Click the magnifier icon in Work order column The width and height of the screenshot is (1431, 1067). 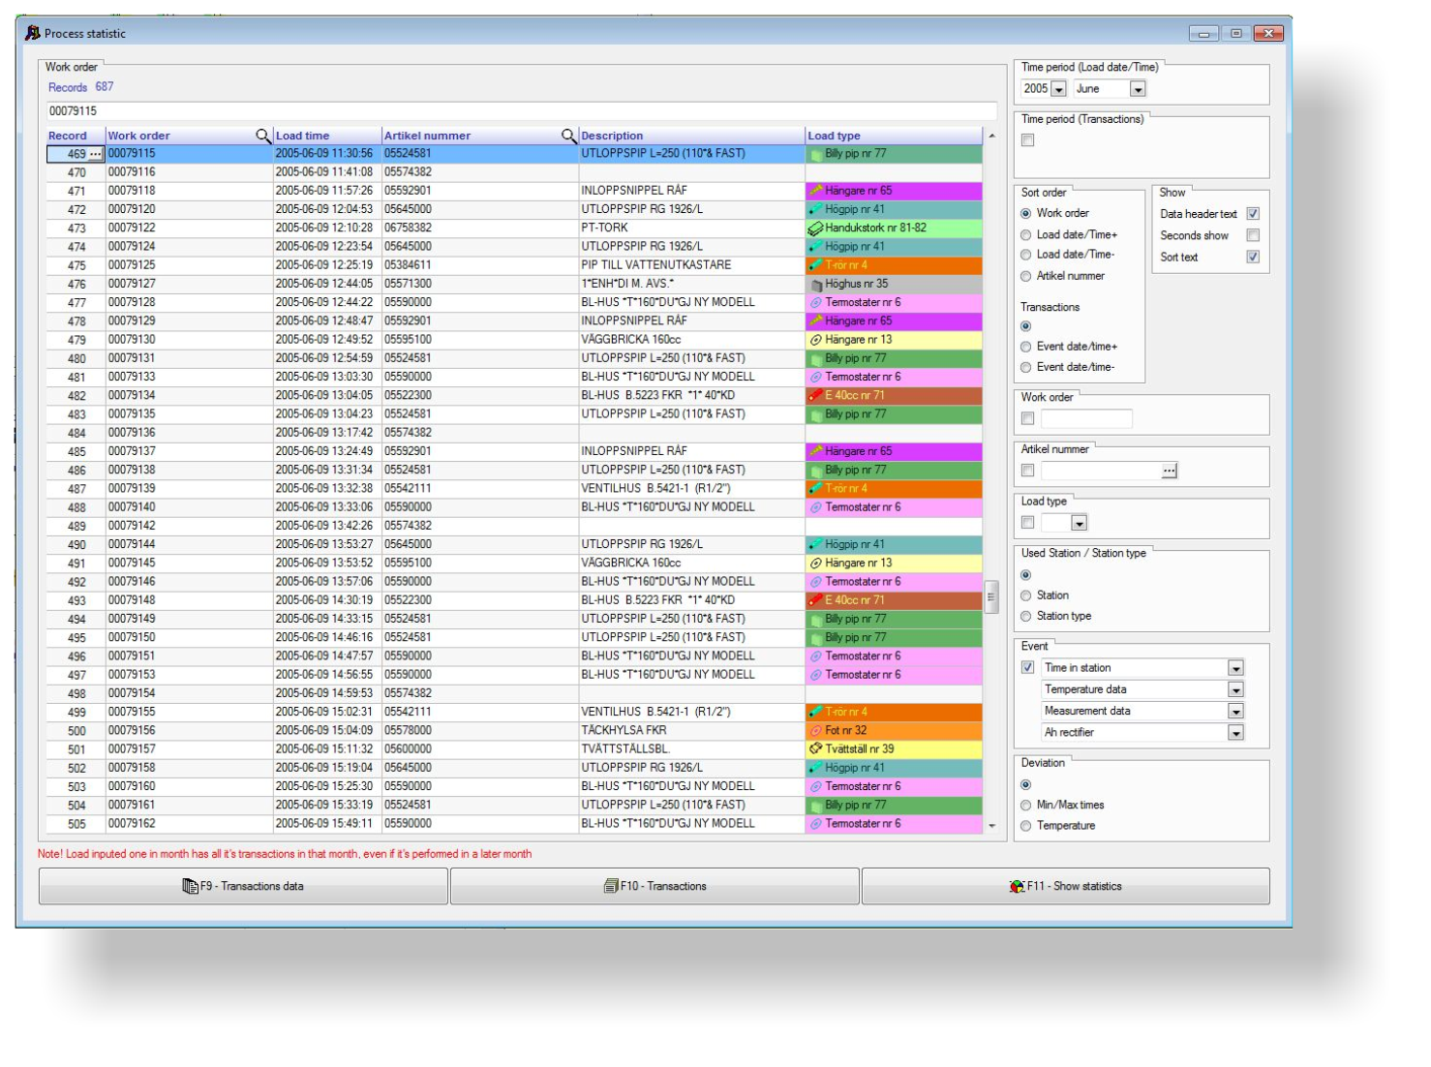click(262, 136)
